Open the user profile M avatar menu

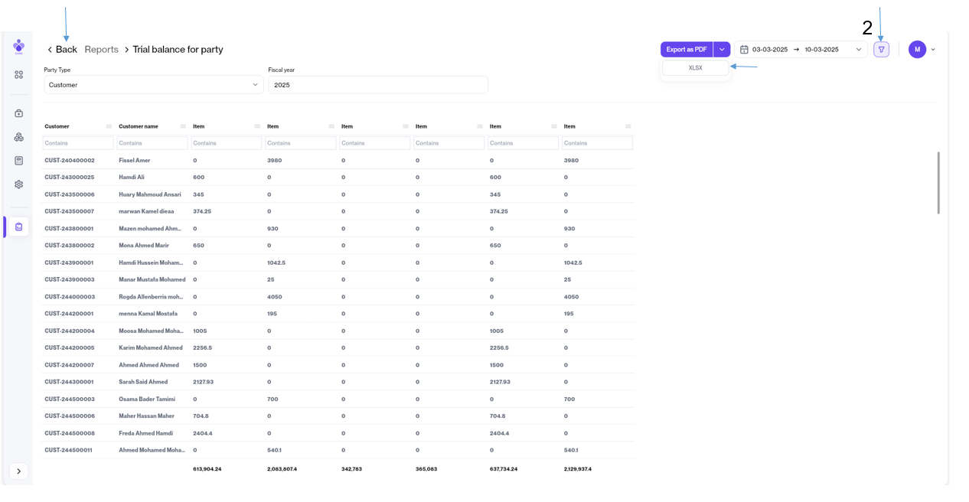pos(917,50)
